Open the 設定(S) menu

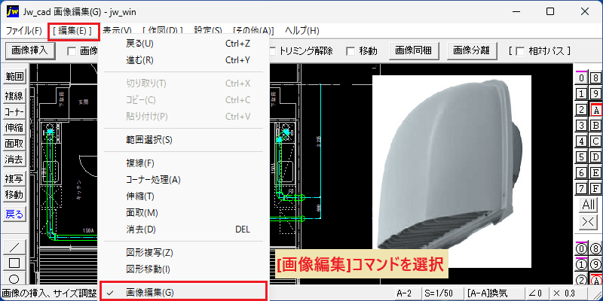click(x=208, y=31)
